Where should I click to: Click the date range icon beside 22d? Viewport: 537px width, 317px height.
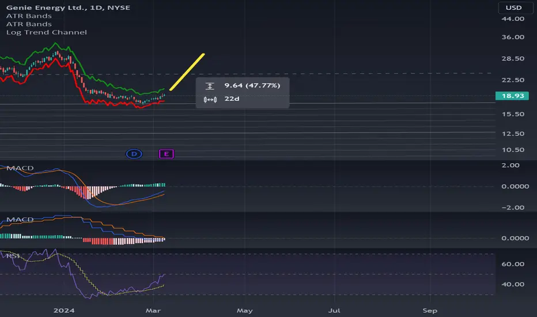point(210,100)
